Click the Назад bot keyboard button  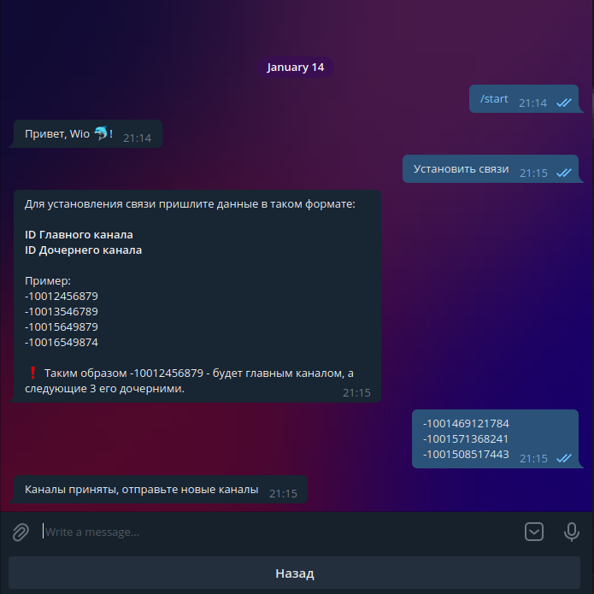pyautogui.click(x=294, y=573)
